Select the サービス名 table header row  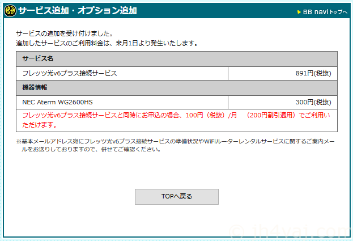tap(177, 59)
